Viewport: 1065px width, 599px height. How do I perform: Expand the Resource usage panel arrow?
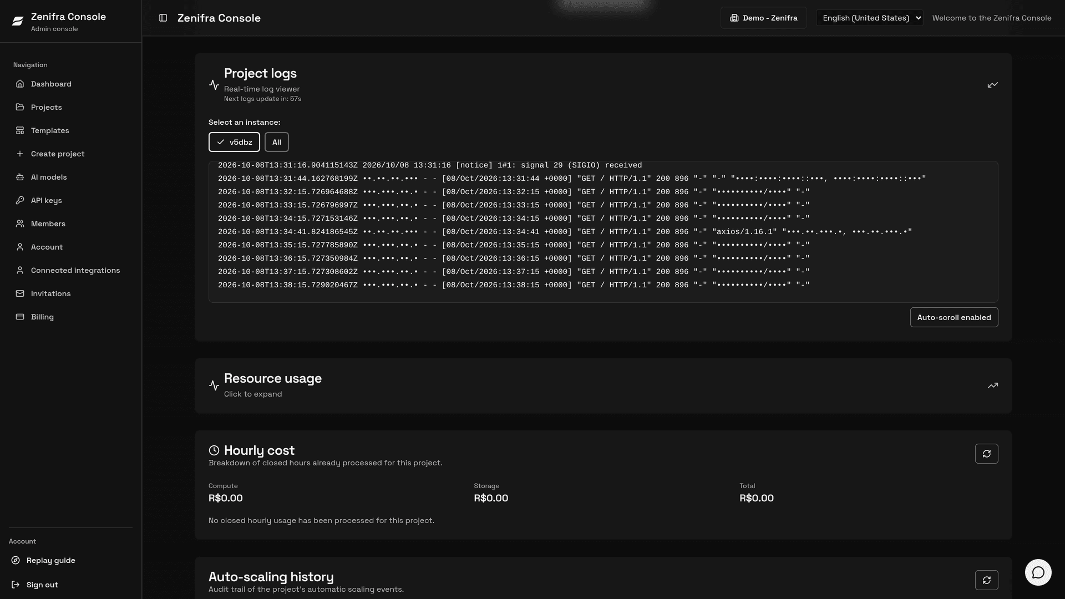992,385
